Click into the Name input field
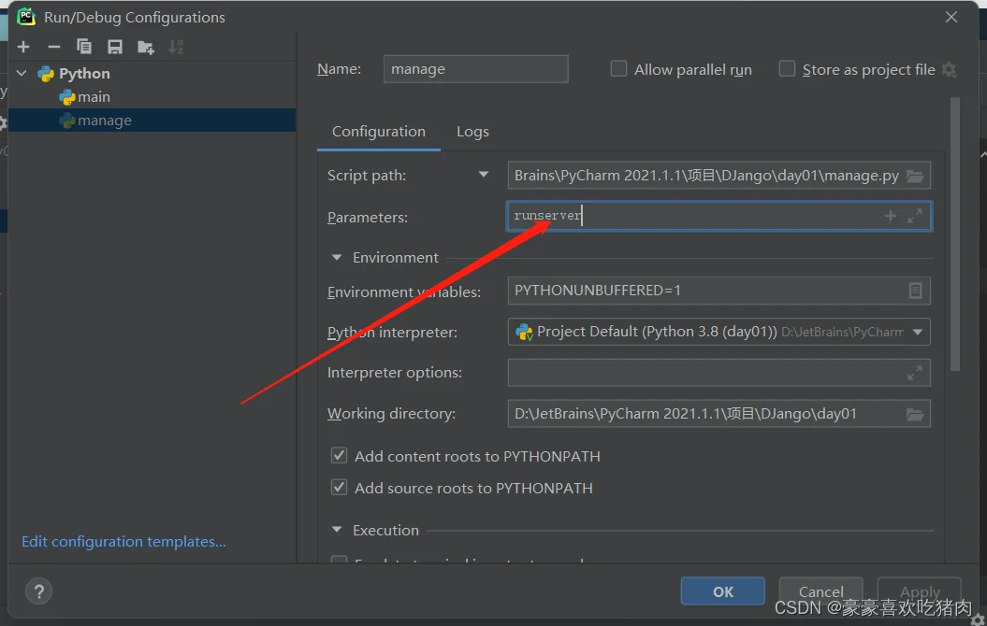Image resolution: width=987 pixels, height=626 pixels. tap(476, 68)
